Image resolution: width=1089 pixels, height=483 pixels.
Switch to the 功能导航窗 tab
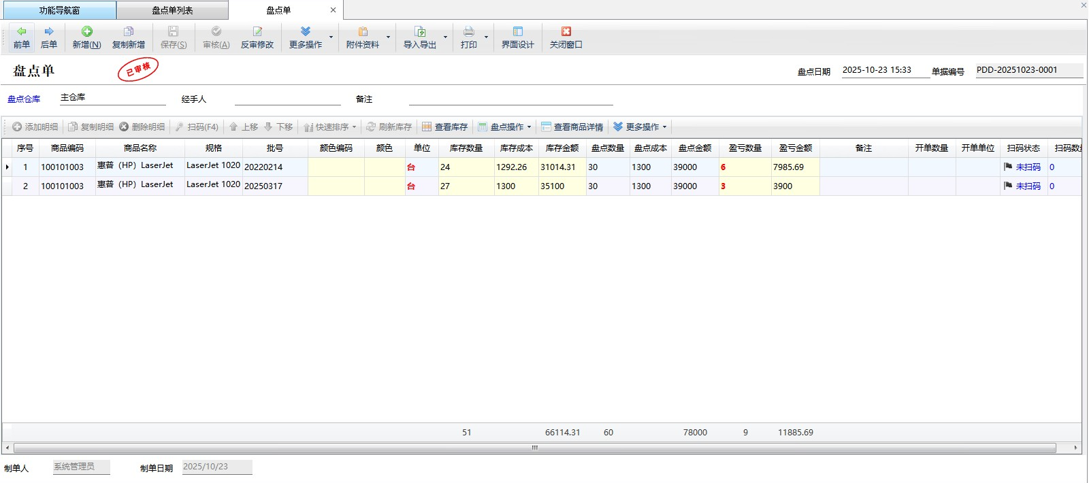[59, 10]
